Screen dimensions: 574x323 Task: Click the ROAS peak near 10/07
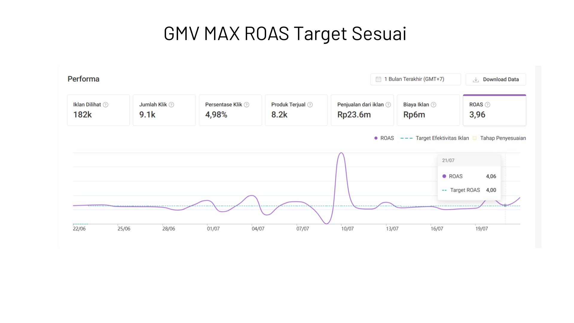pyautogui.click(x=341, y=153)
